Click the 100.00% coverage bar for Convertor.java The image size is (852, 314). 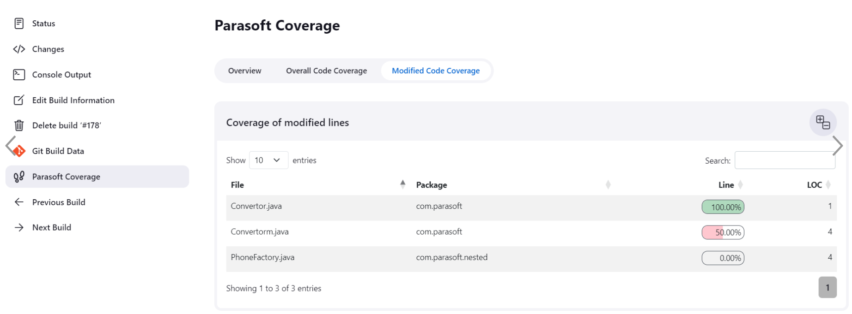coord(723,207)
